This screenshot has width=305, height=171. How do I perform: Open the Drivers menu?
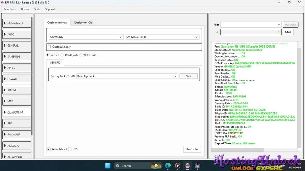pos(25,9)
